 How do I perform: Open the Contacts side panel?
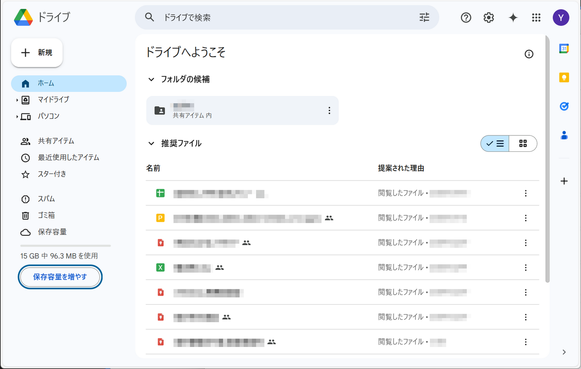[564, 135]
